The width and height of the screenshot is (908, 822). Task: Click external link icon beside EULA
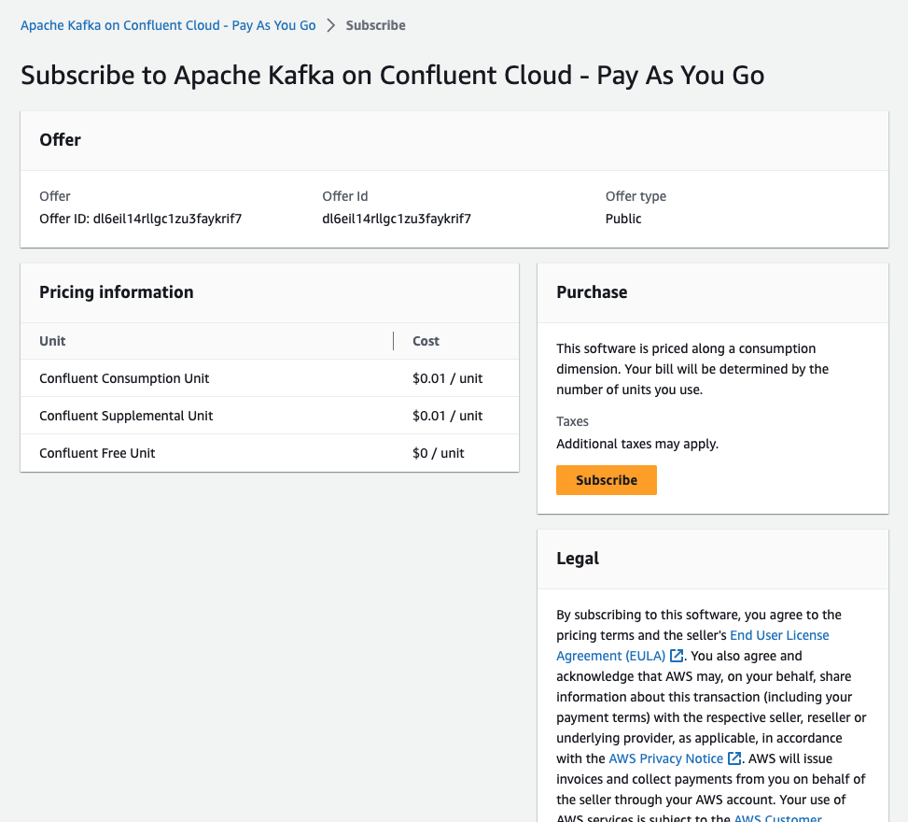[676, 656]
